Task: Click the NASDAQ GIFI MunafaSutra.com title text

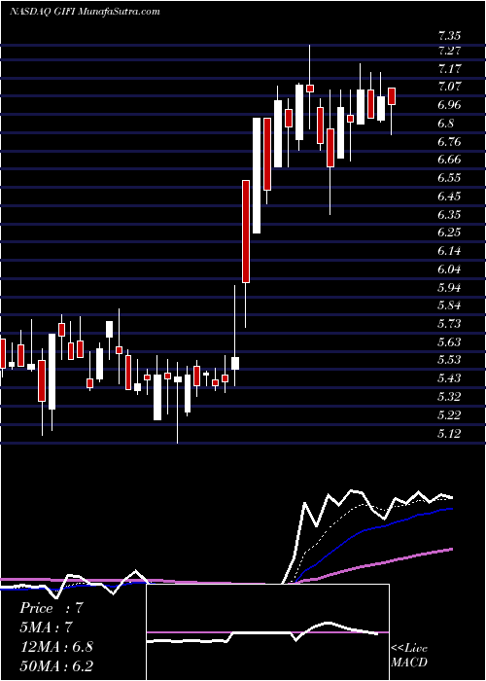Action: pos(85,11)
